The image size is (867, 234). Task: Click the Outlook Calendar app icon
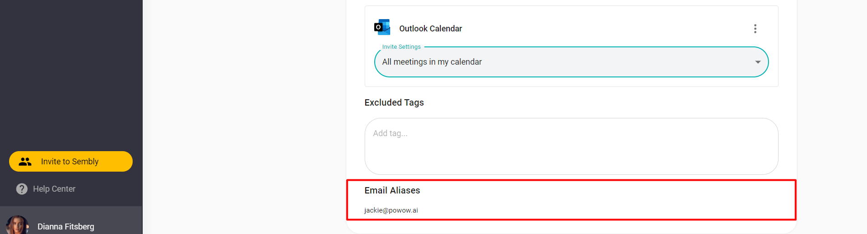(382, 27)
